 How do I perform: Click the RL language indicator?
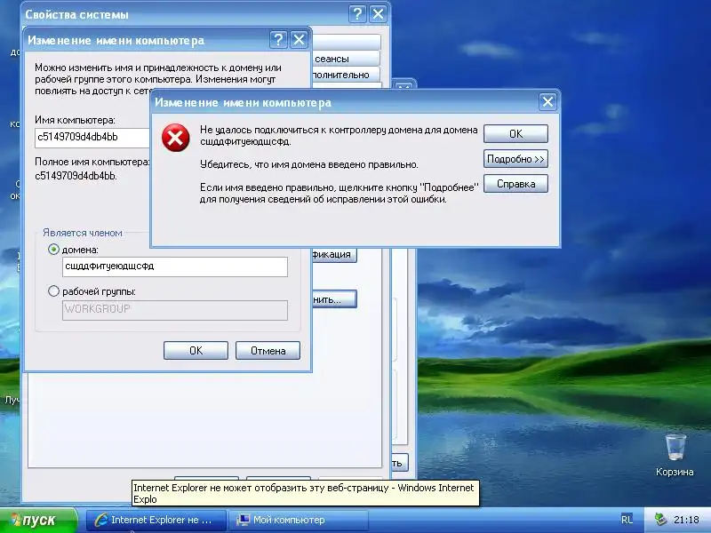pyautogui.click(x=627, y=520)
